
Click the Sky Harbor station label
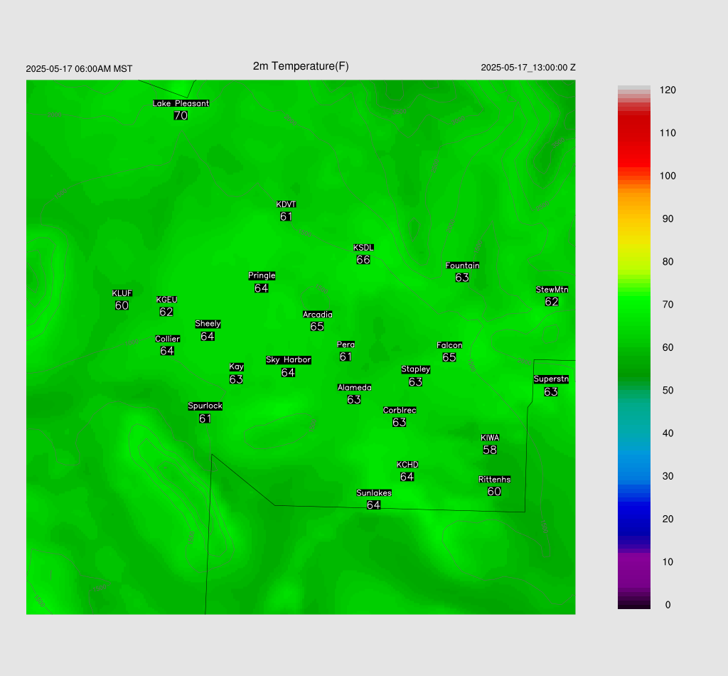pyautogui.click(x=289, y=360)
